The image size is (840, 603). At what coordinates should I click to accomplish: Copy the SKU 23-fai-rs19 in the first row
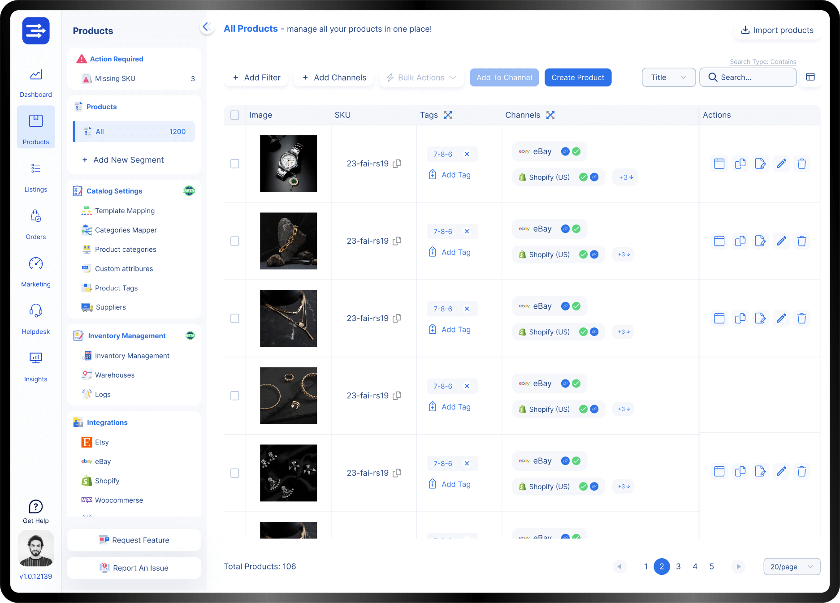tap(397, 164)
